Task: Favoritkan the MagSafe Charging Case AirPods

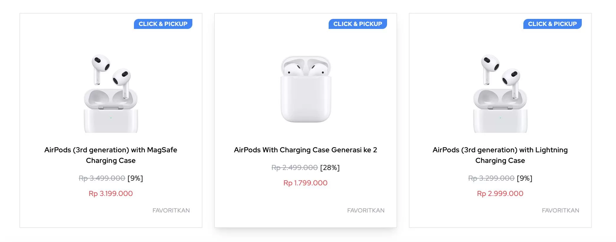Action: [x=171, y=210]
